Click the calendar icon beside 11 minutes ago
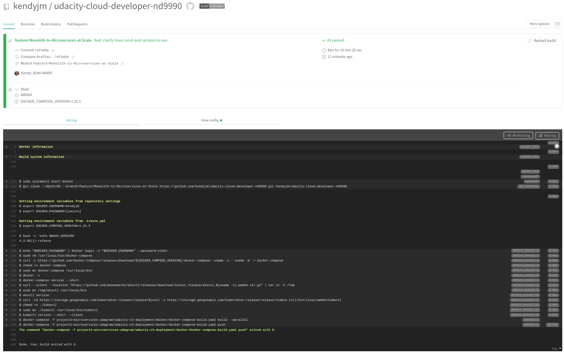Screen dimensions: 564x353 (324, 57)
